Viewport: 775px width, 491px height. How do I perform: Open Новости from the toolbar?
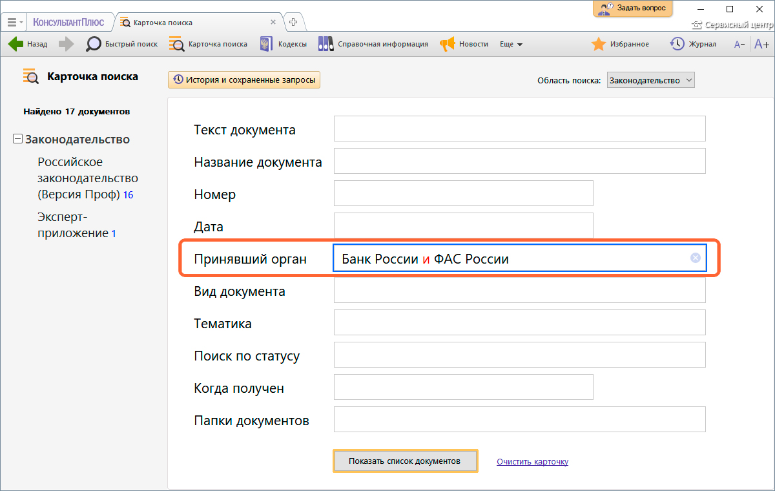click(464, 44)
